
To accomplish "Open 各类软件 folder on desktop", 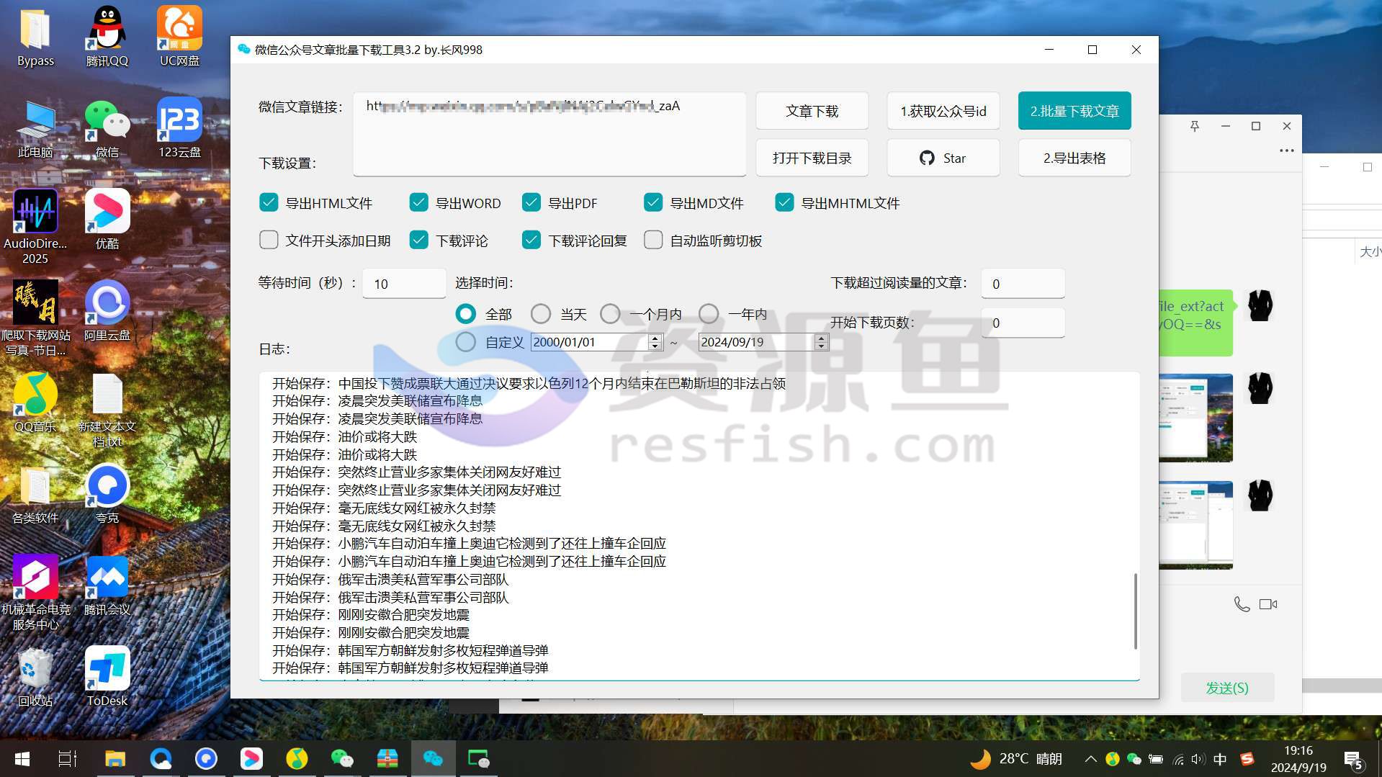I will tap(35, 495).
